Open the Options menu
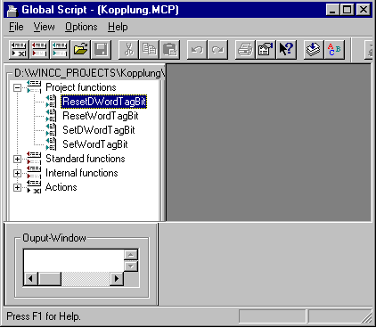376x328 pixels. [x=81, y=27]
